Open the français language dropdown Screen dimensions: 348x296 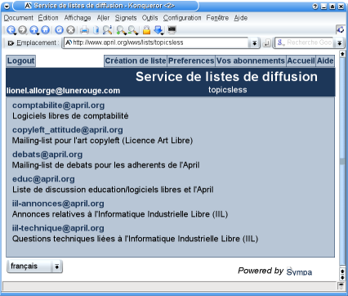34,267
